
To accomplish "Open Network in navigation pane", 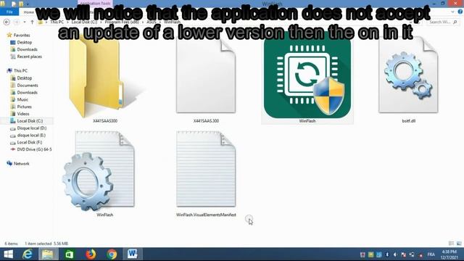I will coord(21,164).
